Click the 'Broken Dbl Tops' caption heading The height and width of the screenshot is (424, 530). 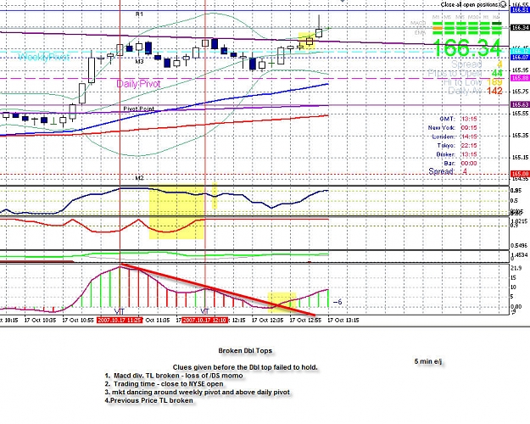(x=245, y=350)
